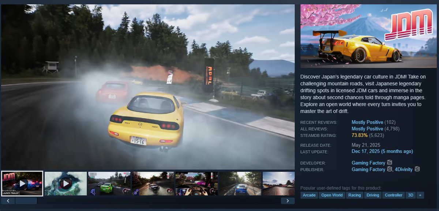Screen dimensions: 439x211
Task: Select the Open World tag
Action: click(332, 195)
